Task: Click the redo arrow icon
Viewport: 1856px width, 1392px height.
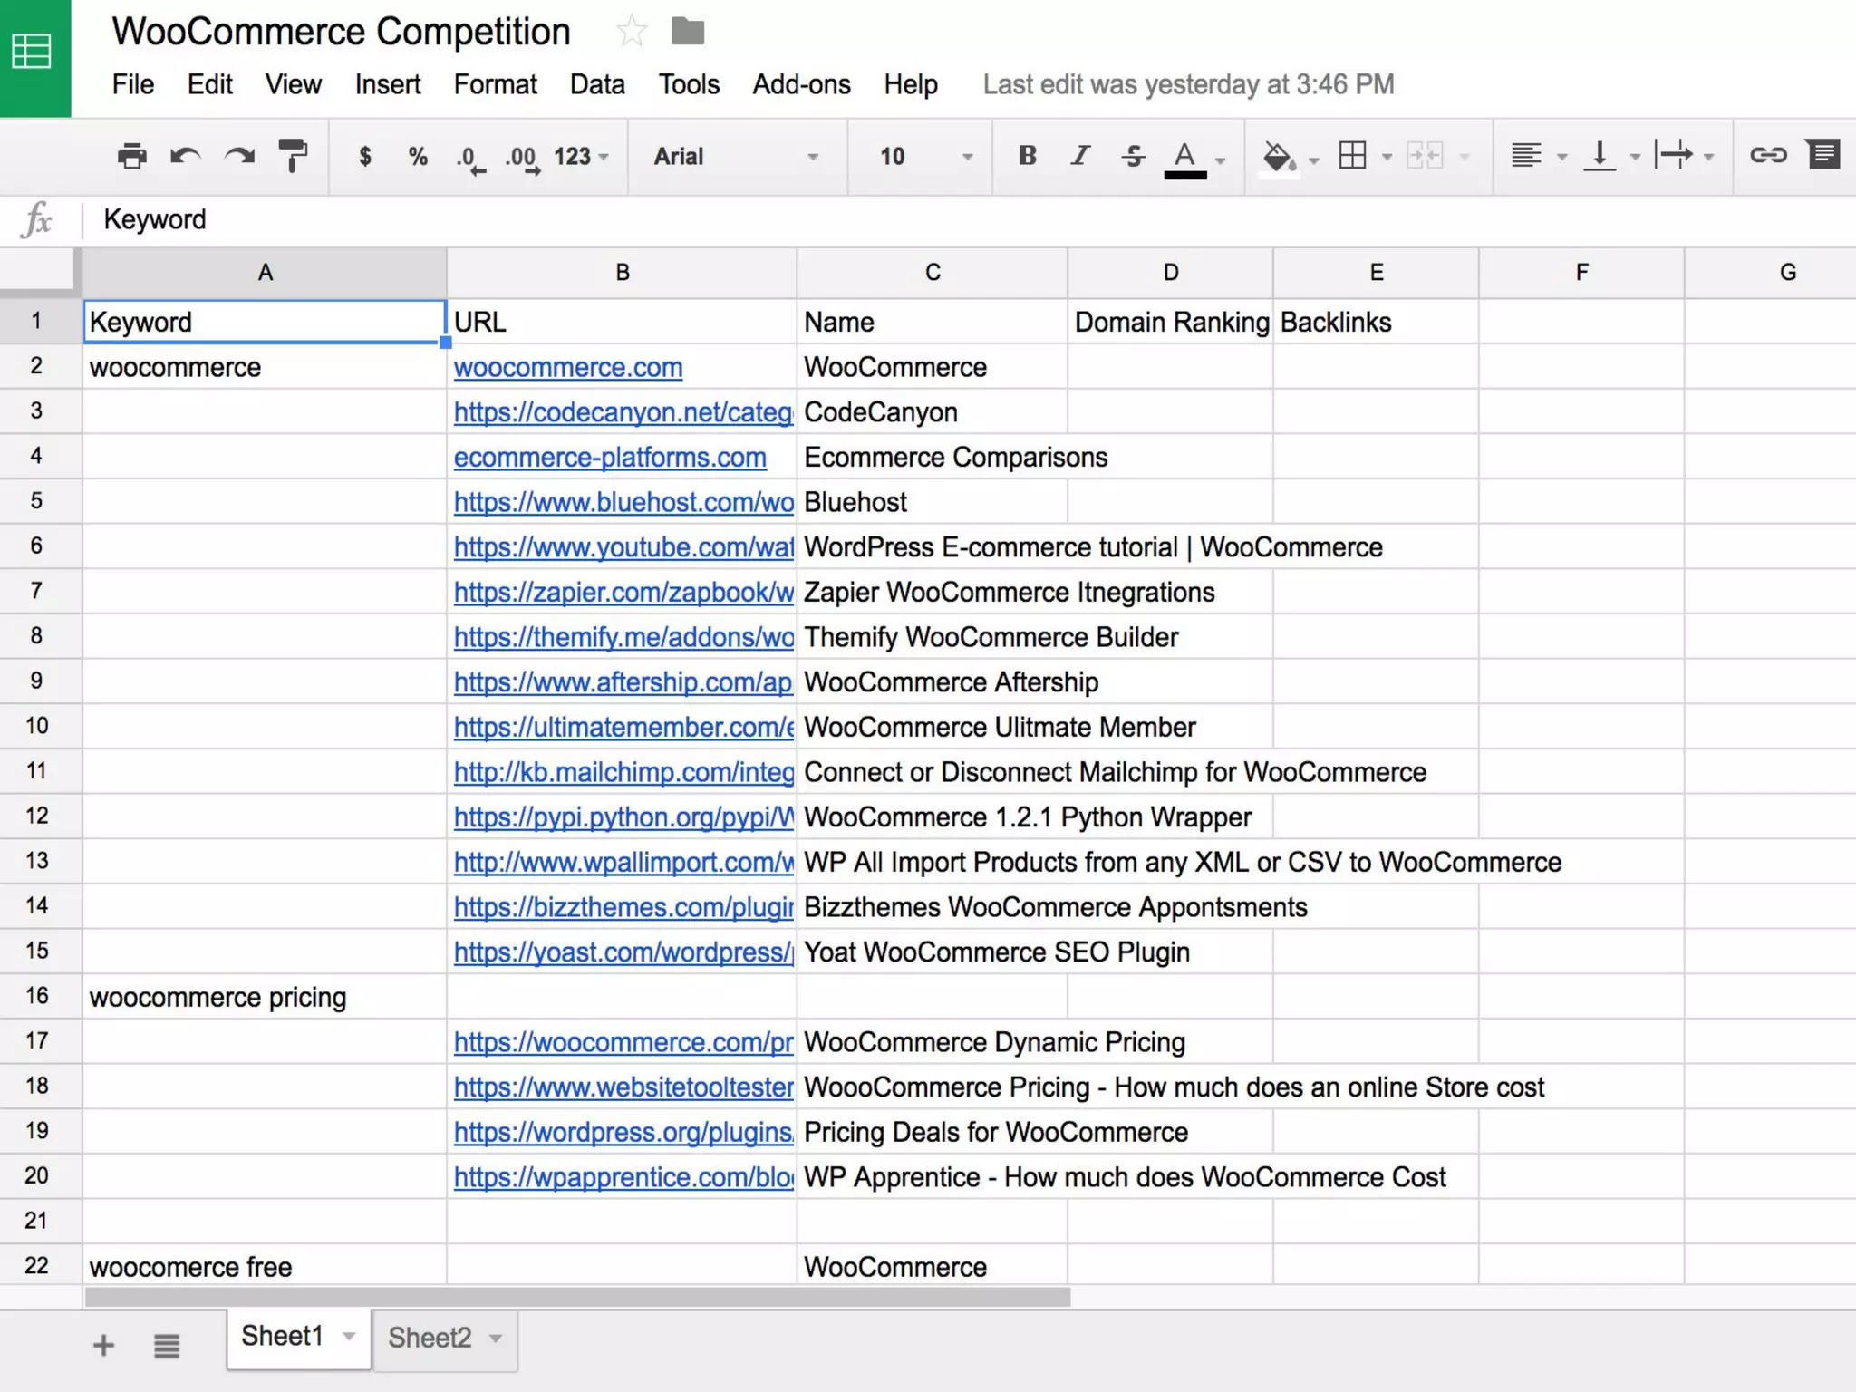Action: click(x=239, y=156)
